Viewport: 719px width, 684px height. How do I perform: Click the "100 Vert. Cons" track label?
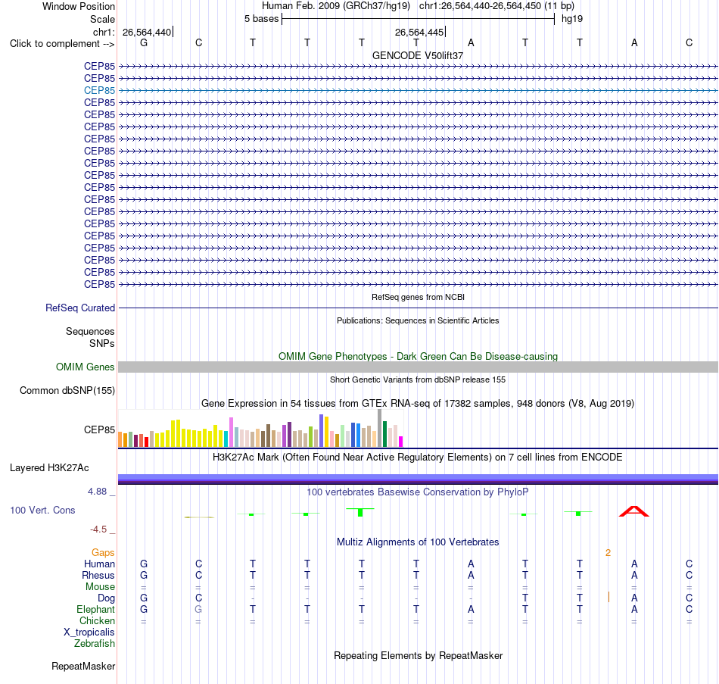pyautogui.click(x=42, y=511)
